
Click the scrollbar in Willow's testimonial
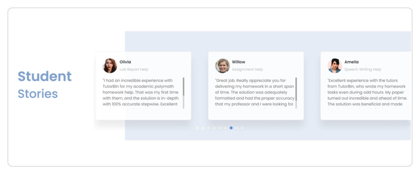[x=296, y=93]
